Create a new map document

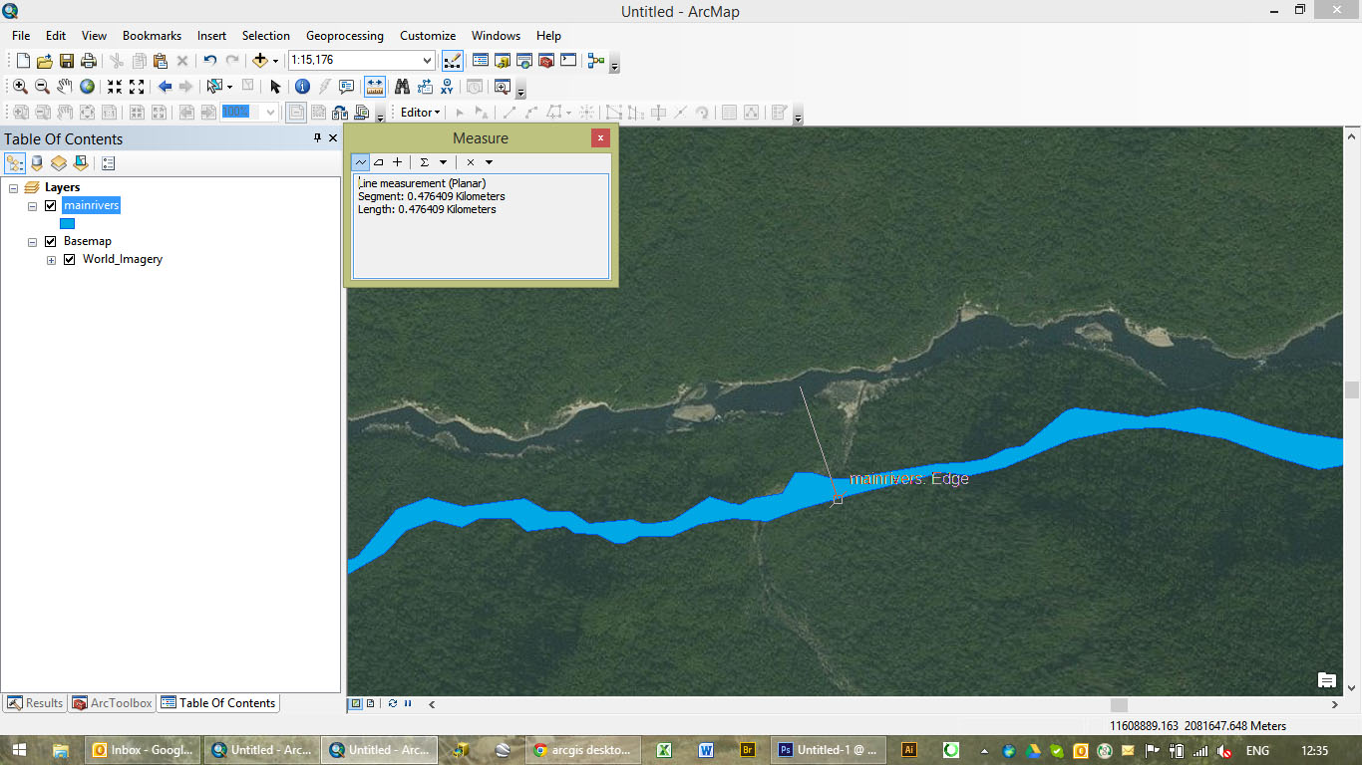tap(23, 61)
